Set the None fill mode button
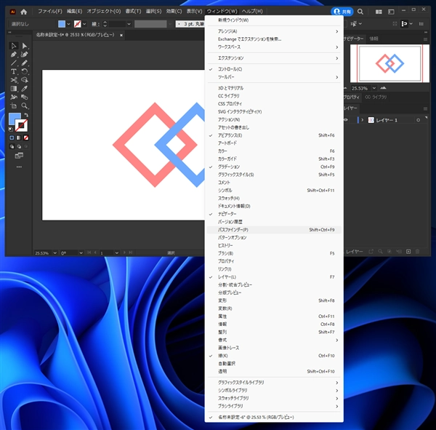The width and height of the screenshot is (436, 430). point(26,138)
